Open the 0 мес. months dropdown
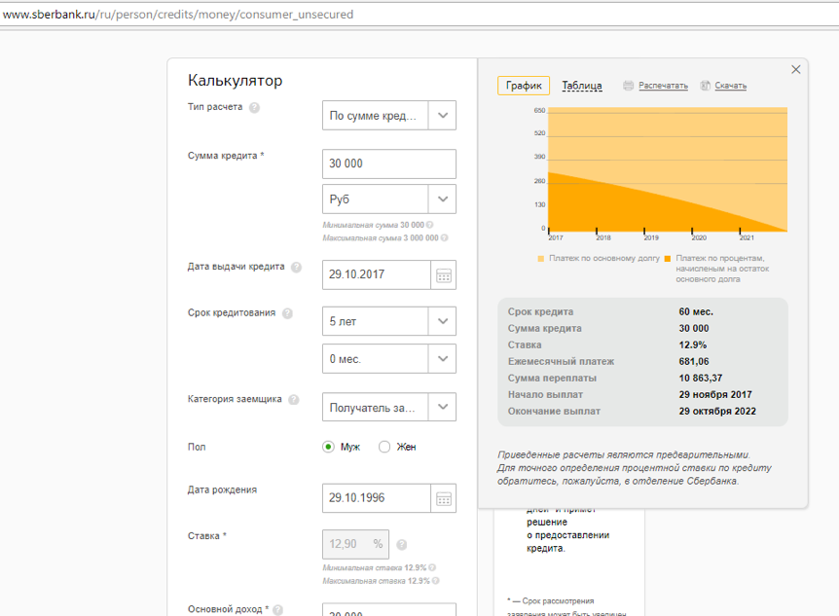This screenshot has height=616, width=839. (442, 359)
